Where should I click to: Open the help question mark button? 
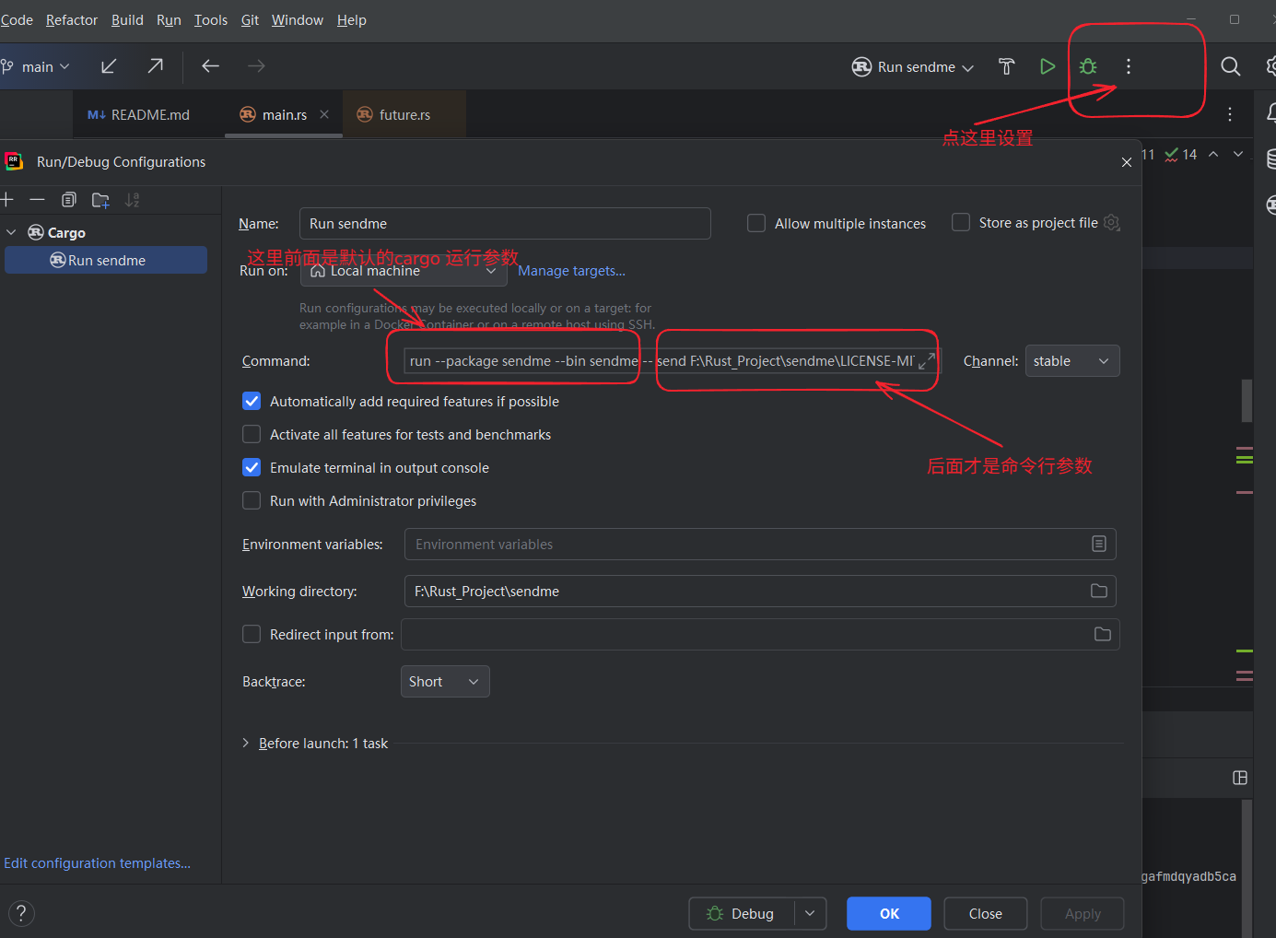21,913
